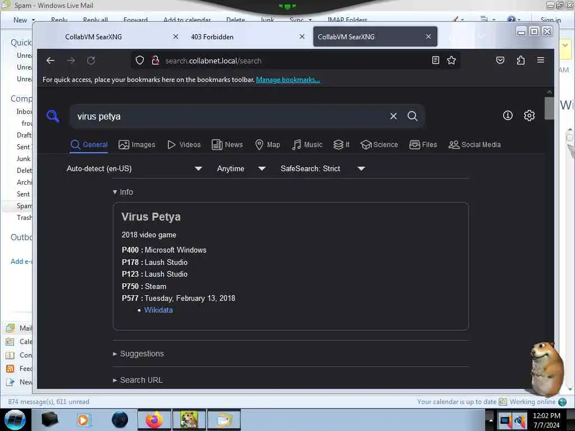Open the SearXNG about info icon
The height and width of the screenshot is (431, 575).
[508, 116]
